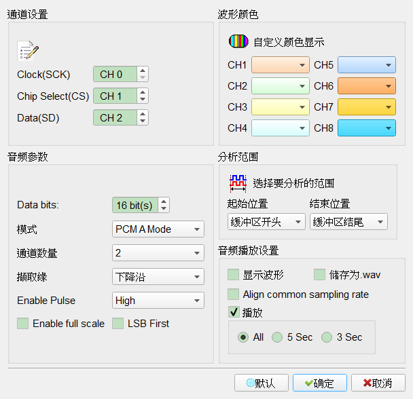Open the CH4 waveform color picker
Screen dimensions: 413x399
tap(281, 128)
